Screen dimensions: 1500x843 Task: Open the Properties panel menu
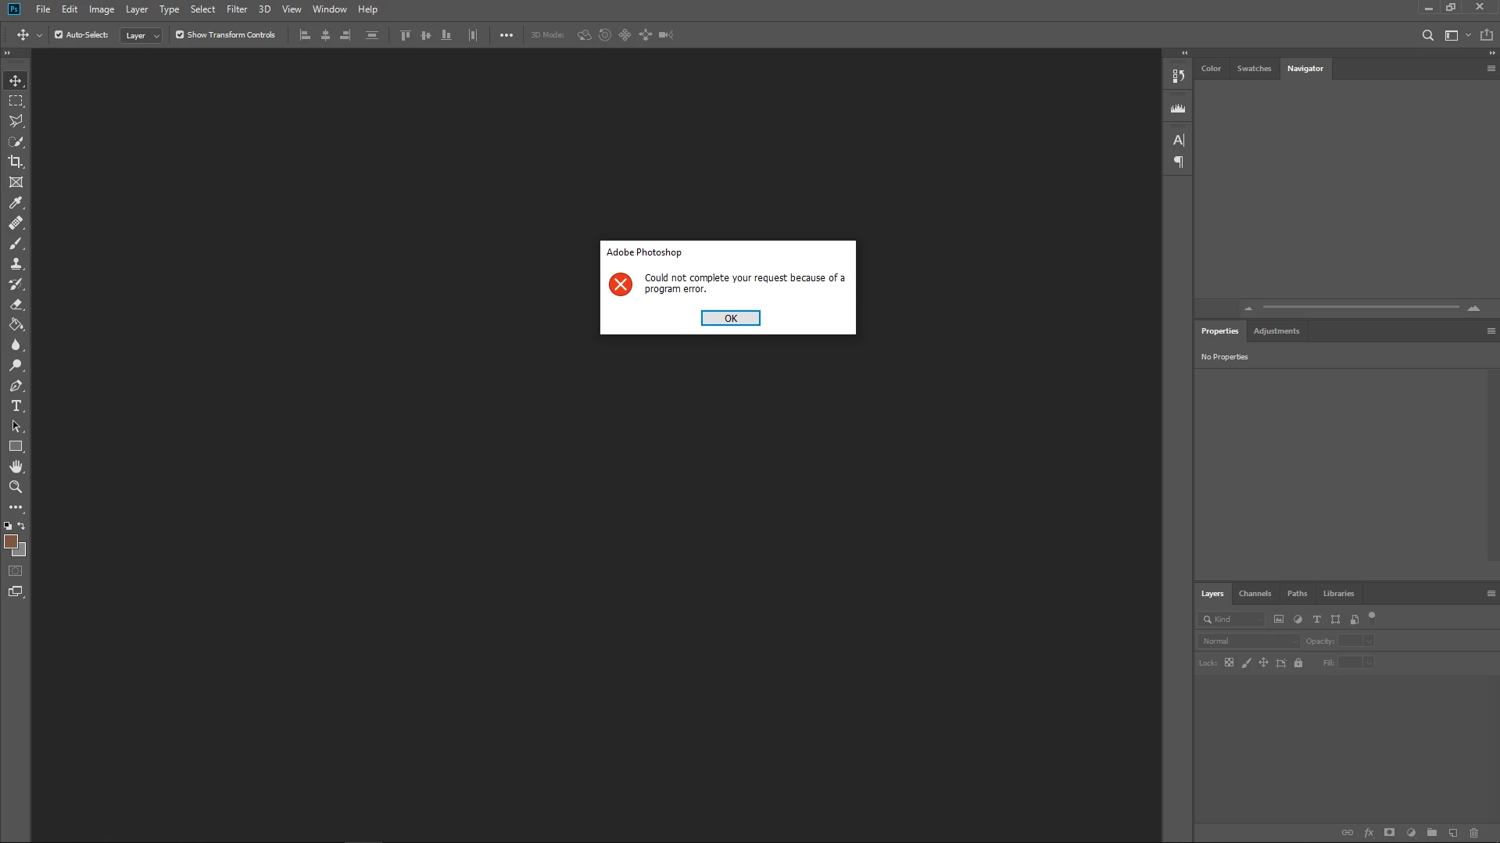point(1491,331)
